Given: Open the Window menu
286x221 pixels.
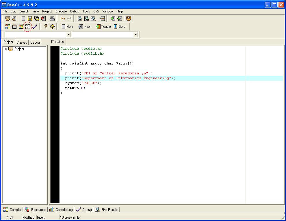Looking at the screenshot, I should [x=108, y=11].
